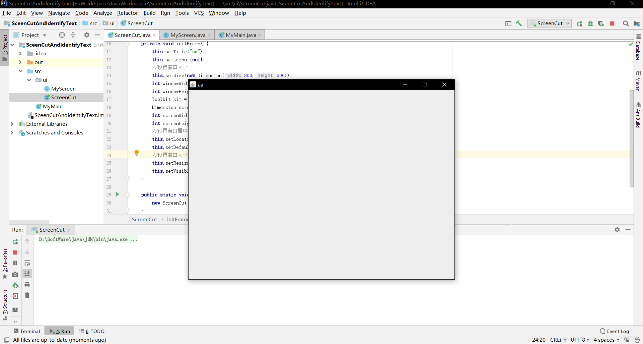Click 4 spaces indent setting
This screenshot has height=344, width=643.
tap(606, 340)
